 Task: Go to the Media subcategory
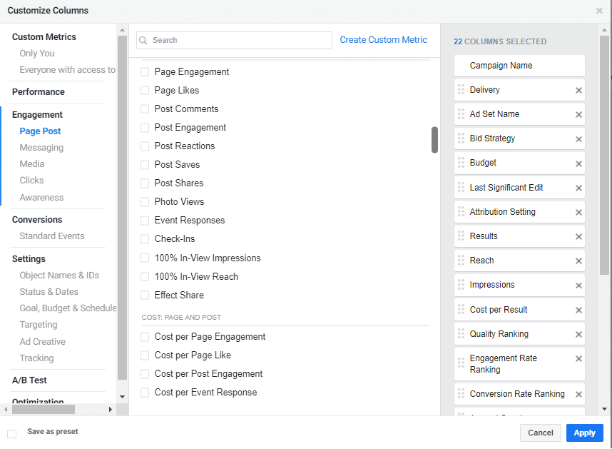point(32,164)
